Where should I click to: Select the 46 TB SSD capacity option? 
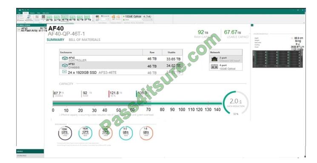(65, 18)
